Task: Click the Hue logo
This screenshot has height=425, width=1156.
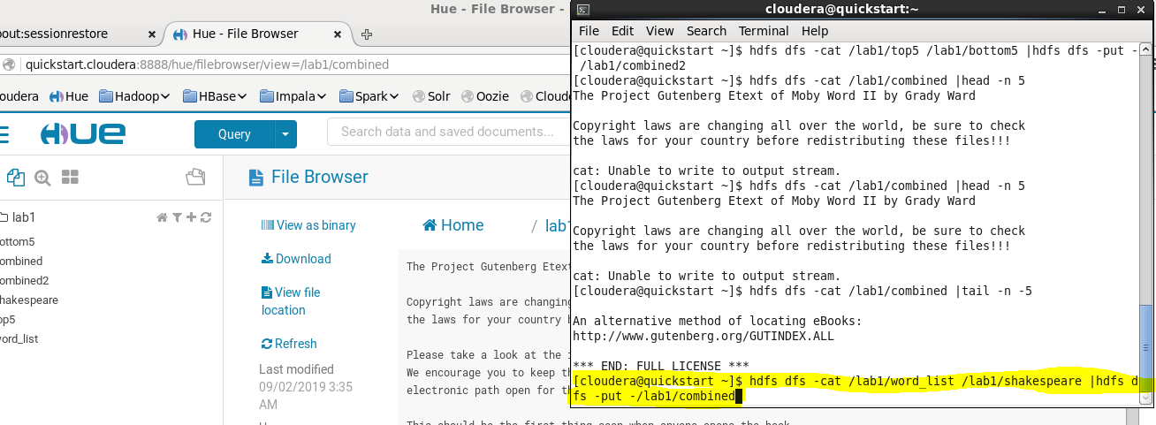Action: pyautogui.click(x=82, y=134)
